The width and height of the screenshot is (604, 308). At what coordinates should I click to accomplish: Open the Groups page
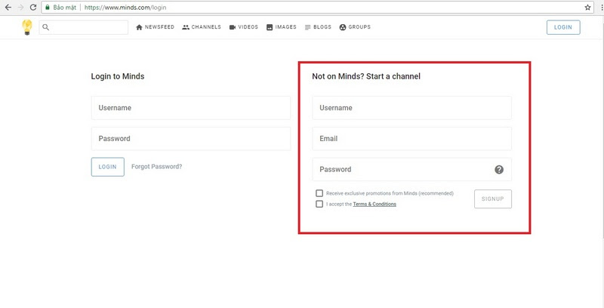[355, 27]
